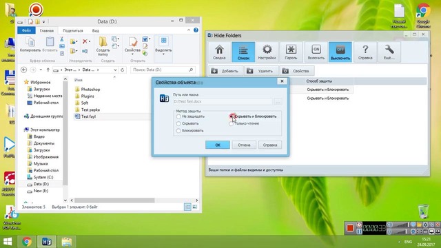Switch Explorer to large icons view
The width and height of the screenshot is (441, 248).
click(194, 207)
